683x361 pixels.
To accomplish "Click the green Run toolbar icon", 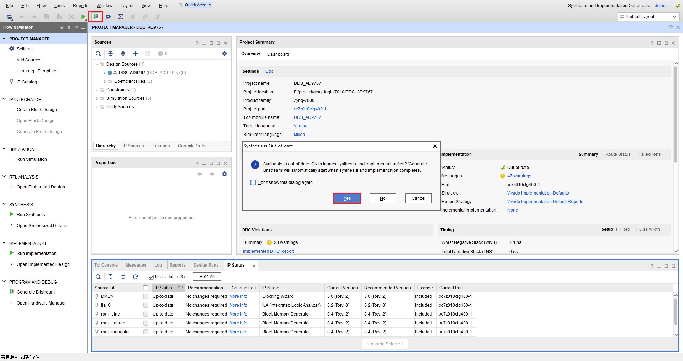I will tap(83, 17).
